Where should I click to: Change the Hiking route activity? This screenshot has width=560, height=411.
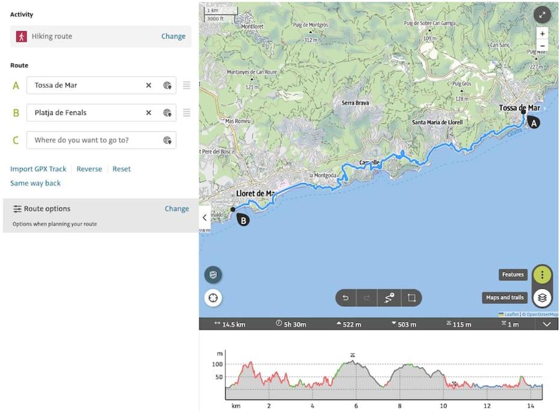[x=173, y=36]
